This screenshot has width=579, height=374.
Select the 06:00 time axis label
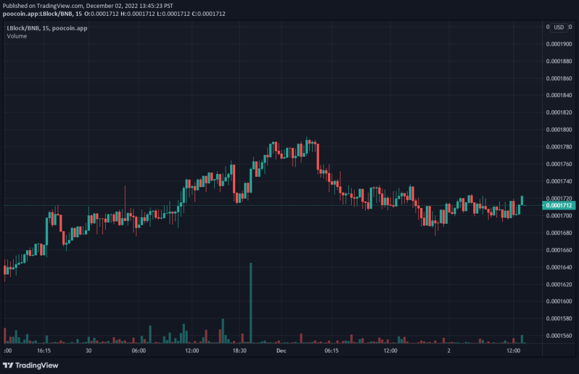pyautogui.click(x=139, y=350)
